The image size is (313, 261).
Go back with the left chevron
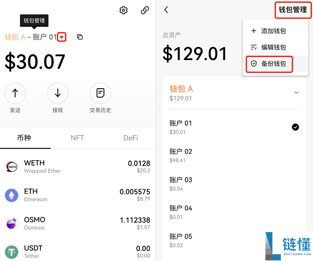(x=166, y=10)
